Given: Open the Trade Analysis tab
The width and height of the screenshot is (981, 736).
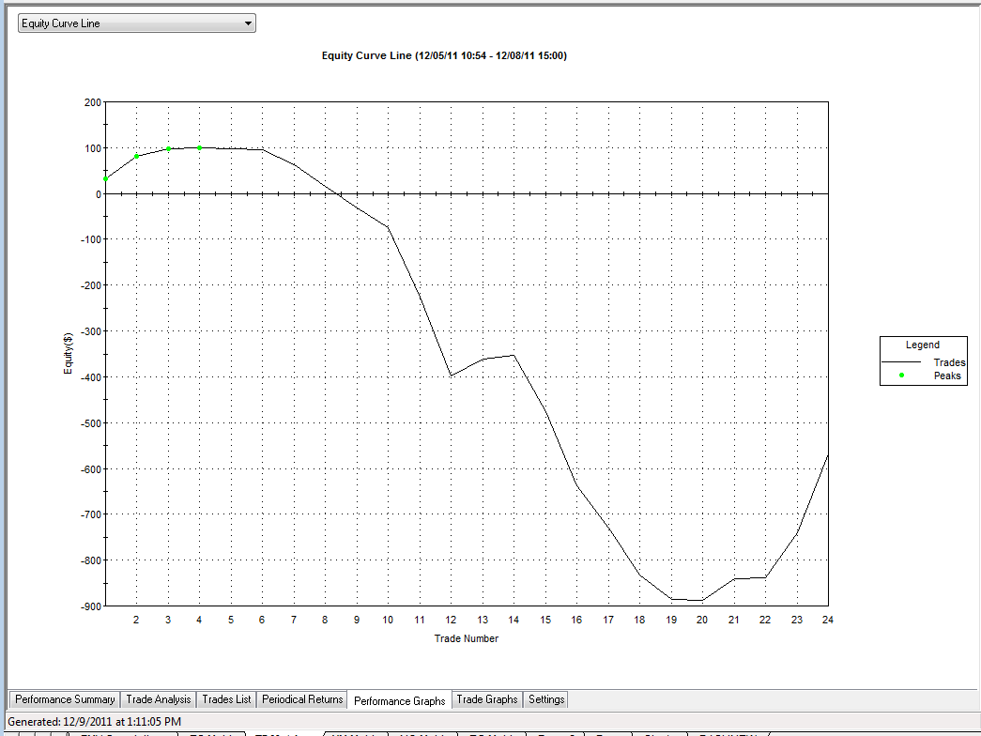Looking at the screenshot, I should [159, 699].
